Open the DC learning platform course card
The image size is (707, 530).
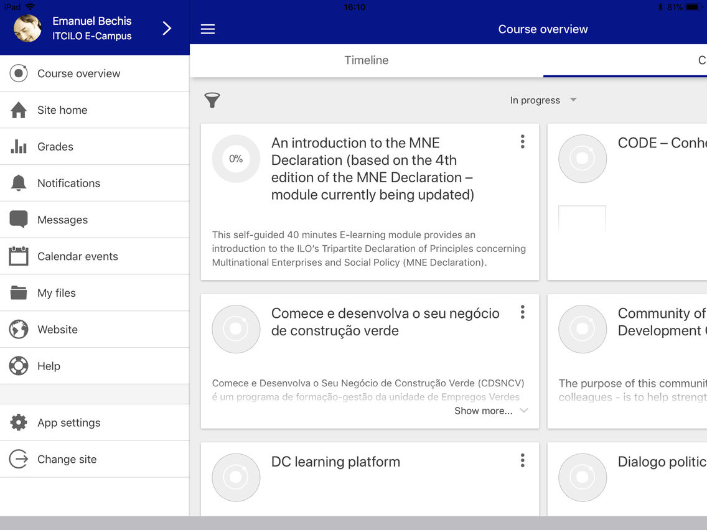(x=335, y=462)
